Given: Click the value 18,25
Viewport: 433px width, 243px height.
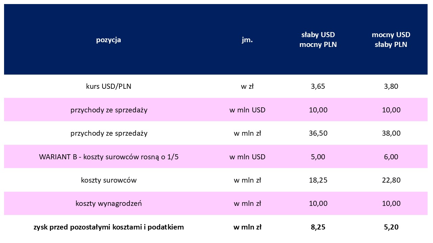Looking at the screenshot, I should click(x=318, y=180).
